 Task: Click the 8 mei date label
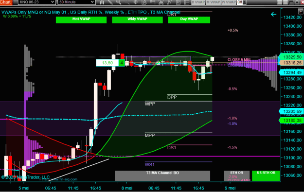pyautogui.click(x=127, y=188)
